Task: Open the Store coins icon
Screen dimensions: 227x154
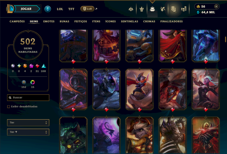Action: click(x=184, y=9)
